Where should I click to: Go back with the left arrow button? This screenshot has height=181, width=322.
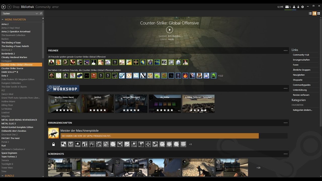[x=4, y=7]
